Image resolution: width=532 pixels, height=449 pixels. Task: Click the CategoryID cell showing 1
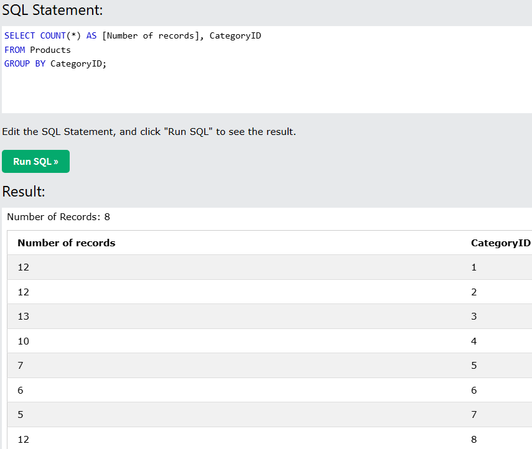(x=474, y=267)
